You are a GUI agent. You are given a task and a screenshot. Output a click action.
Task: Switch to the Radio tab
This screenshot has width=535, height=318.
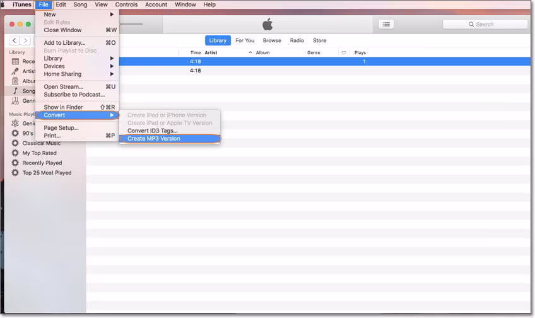click(297, 40)
